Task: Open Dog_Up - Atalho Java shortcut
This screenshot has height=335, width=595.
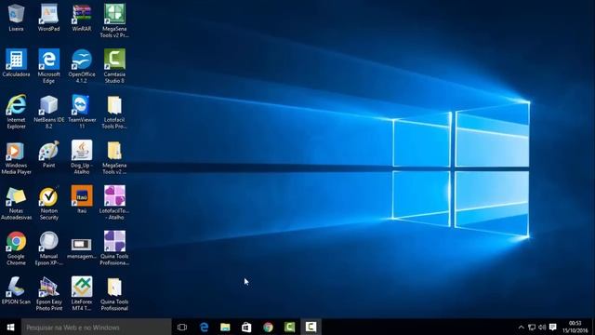Action: (x=82, y=151)
